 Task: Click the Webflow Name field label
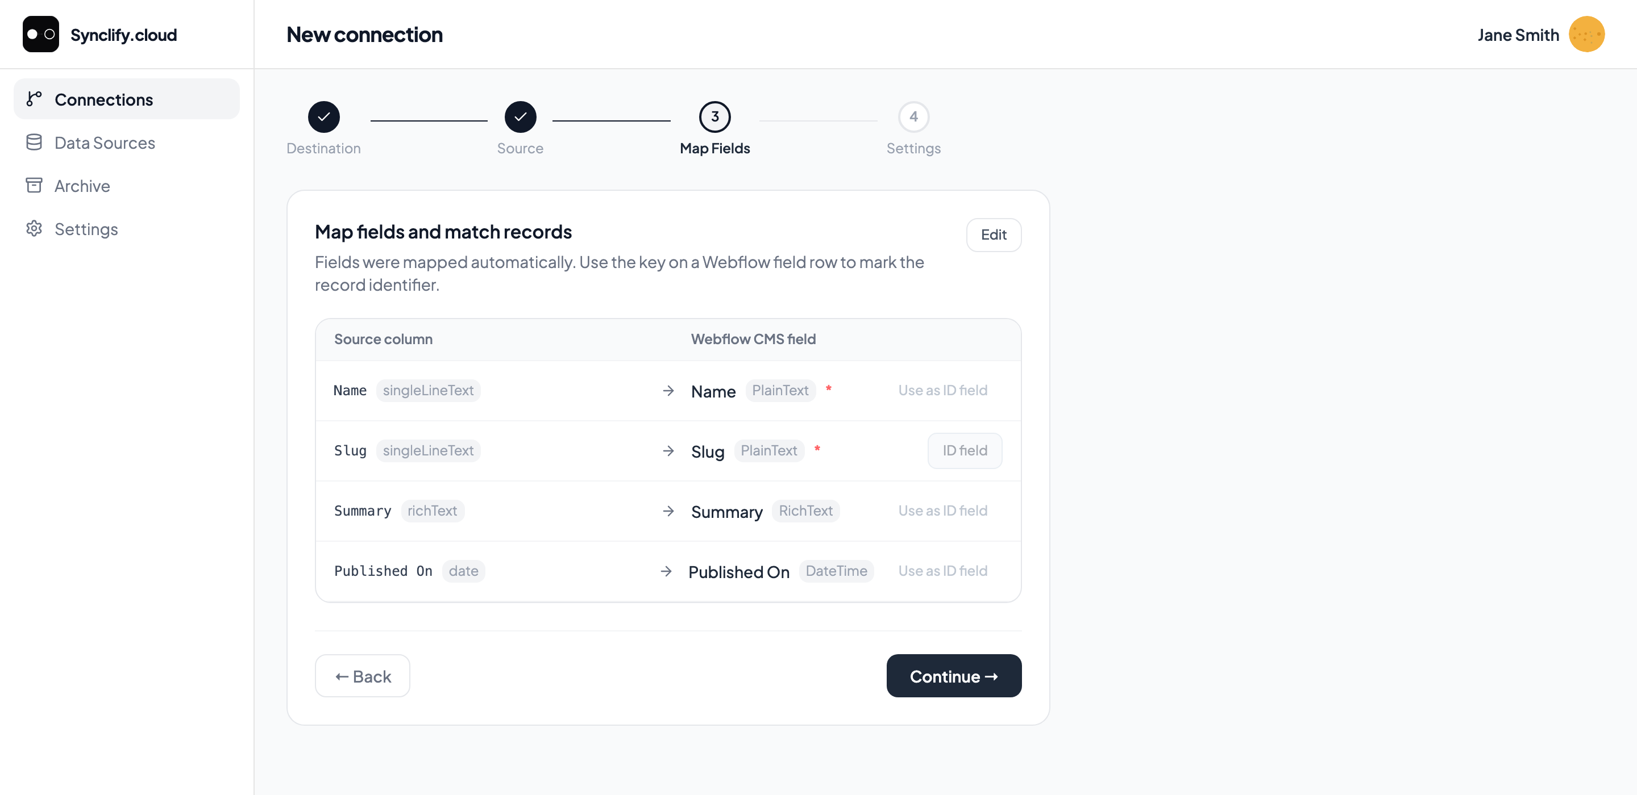pyautogui.click(x=713, y=392)
